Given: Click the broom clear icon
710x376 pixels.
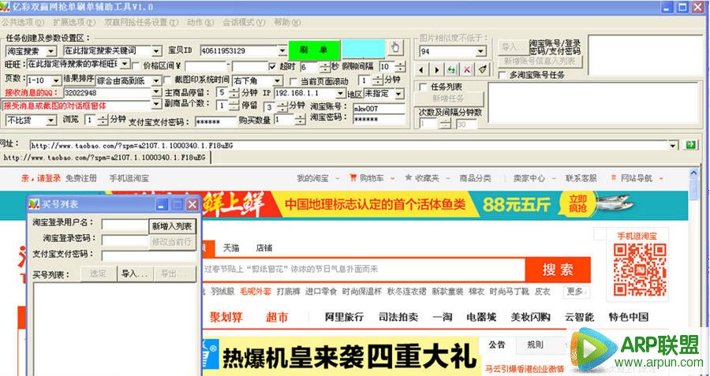Looking at the screenshot, I should click(x=482, y=69).
